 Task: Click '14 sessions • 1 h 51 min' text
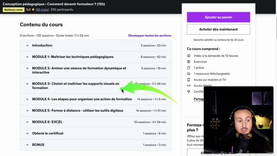coord(151,111)
